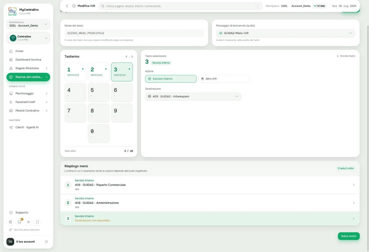Click the TO account avatar

point(10,242)
